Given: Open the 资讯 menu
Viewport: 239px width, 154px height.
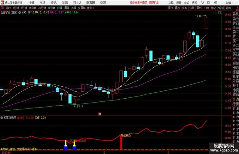Looking at the screenshot, I should click(x=53, y=3).
